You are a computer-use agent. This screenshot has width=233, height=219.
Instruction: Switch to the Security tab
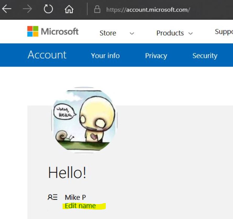point(205,56)
